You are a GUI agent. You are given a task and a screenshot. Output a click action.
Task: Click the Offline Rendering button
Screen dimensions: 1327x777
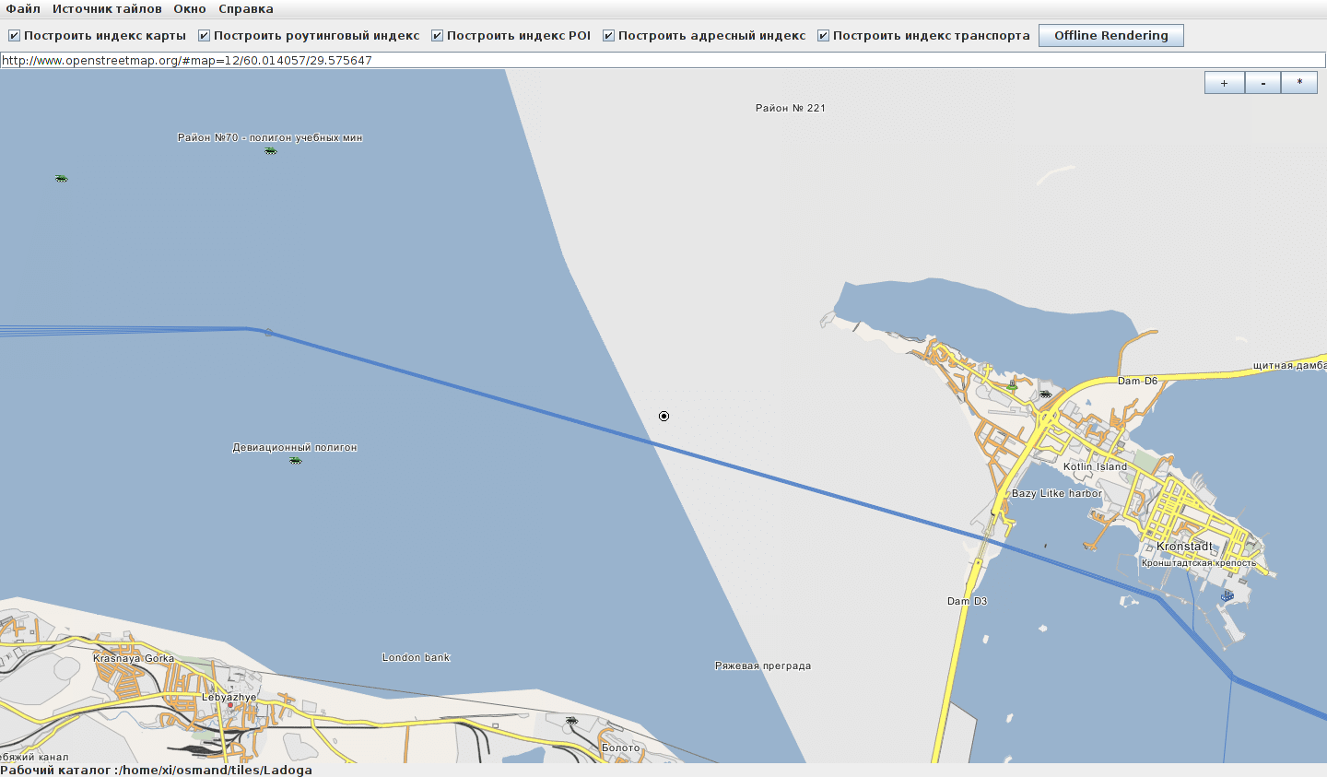pos(1111,36)
